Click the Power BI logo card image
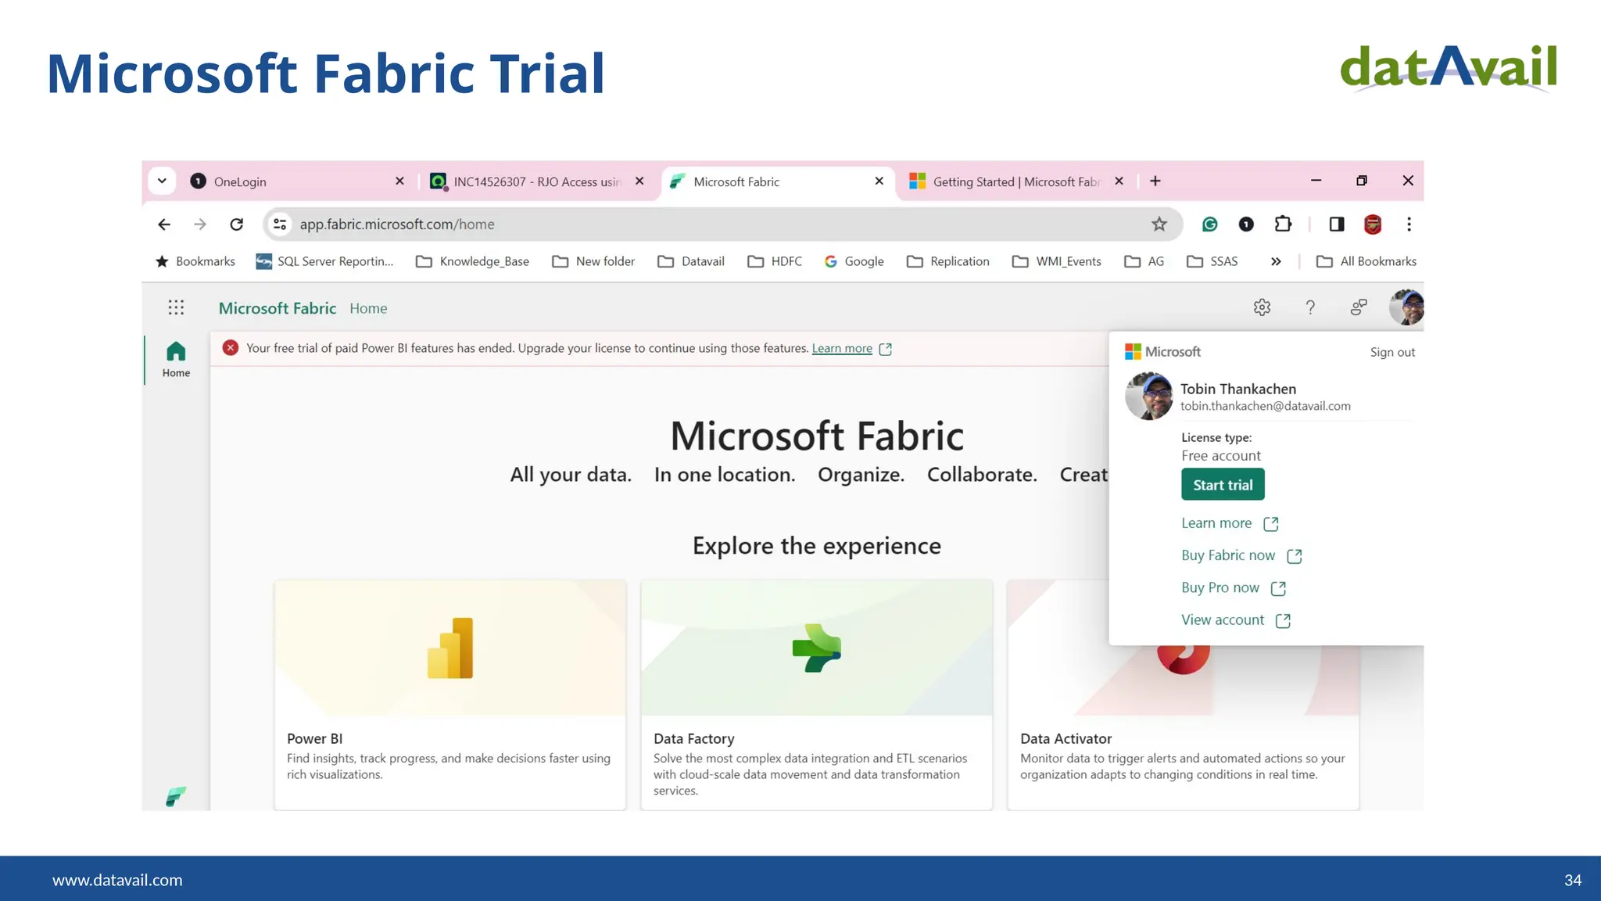 coord(450,648)
